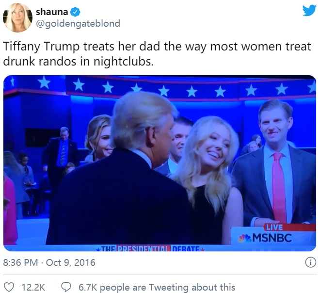Click the reply speech bubble icon
Screen dimensions: 319x293
(x=66, y=287)
